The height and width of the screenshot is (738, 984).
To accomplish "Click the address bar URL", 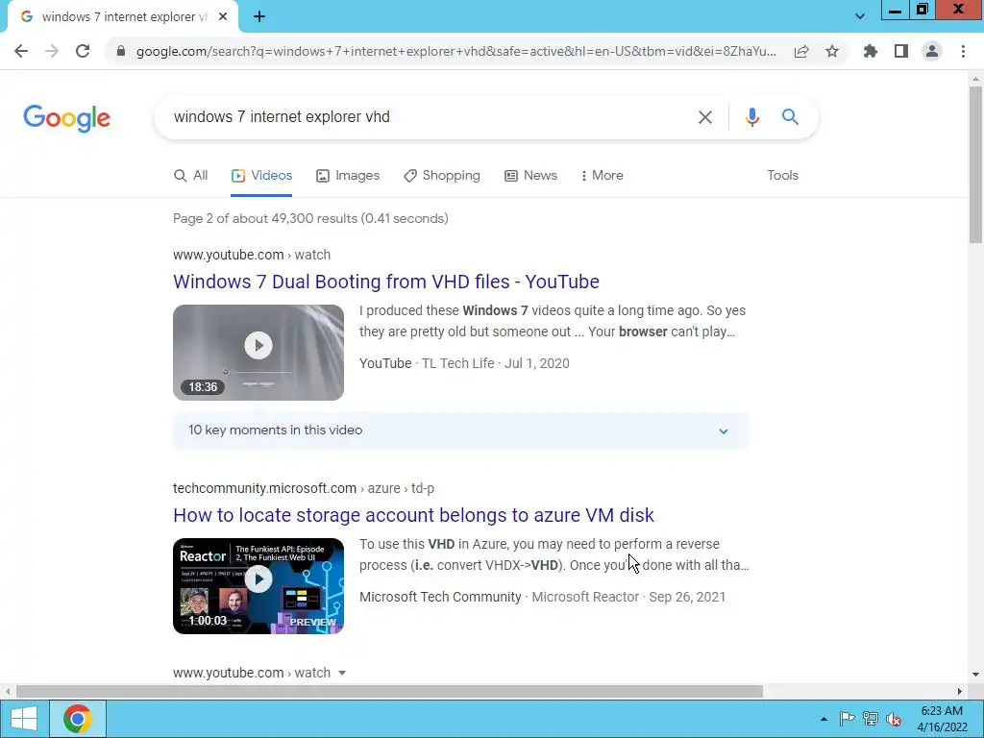I will pos(455,52).
